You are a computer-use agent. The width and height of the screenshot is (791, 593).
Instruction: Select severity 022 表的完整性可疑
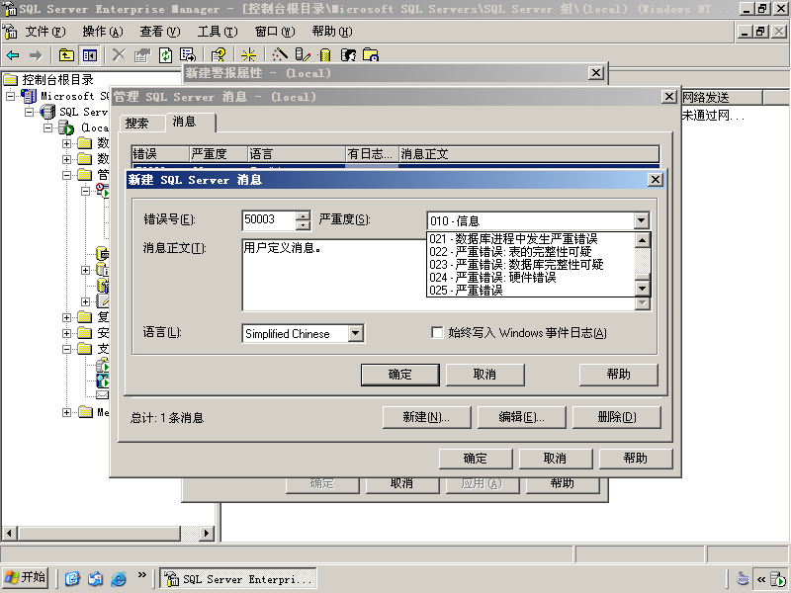click(x=530, y=252)
